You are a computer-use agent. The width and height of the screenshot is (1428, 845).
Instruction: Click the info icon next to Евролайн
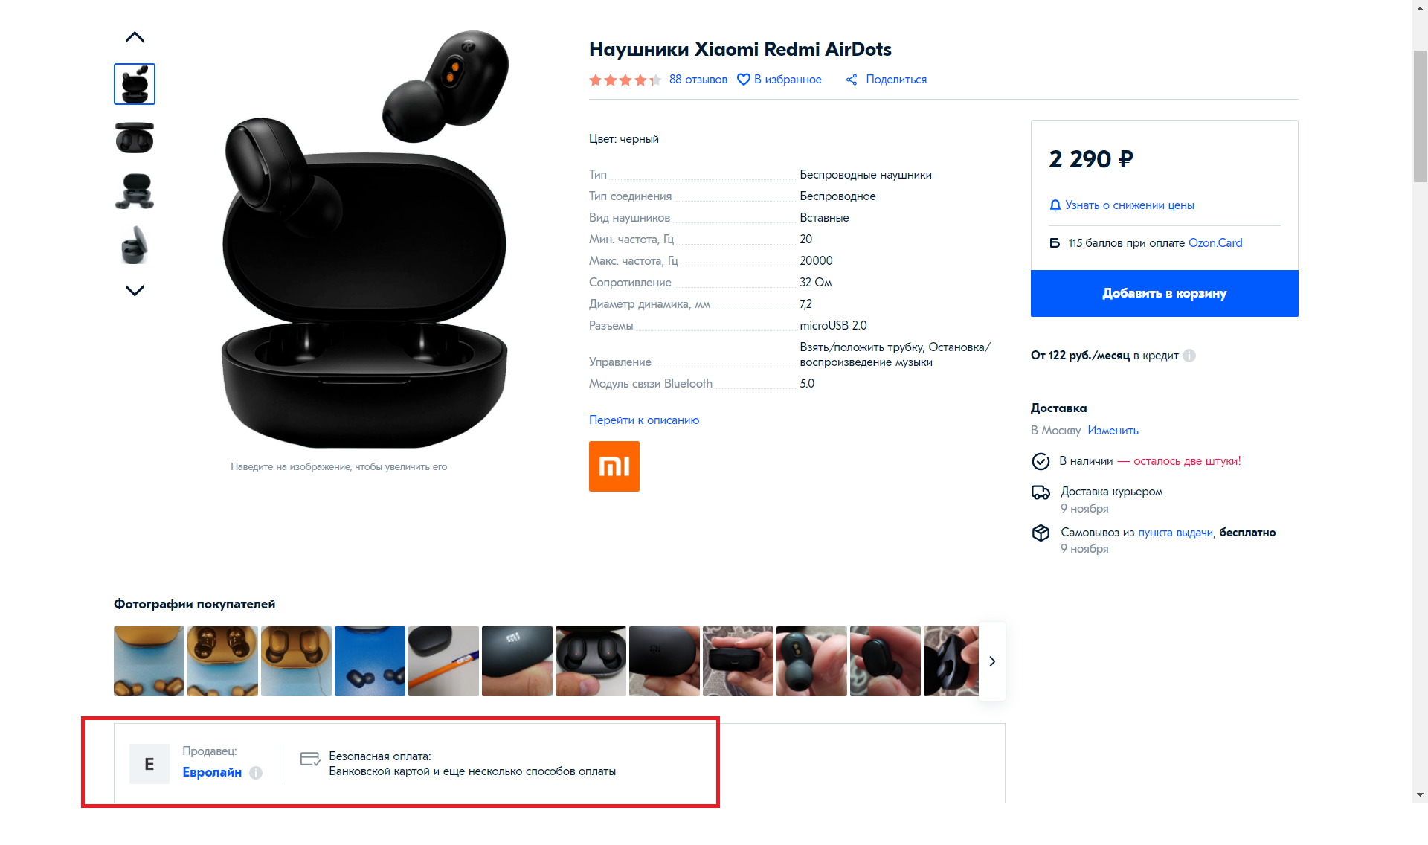coord(256,773)
